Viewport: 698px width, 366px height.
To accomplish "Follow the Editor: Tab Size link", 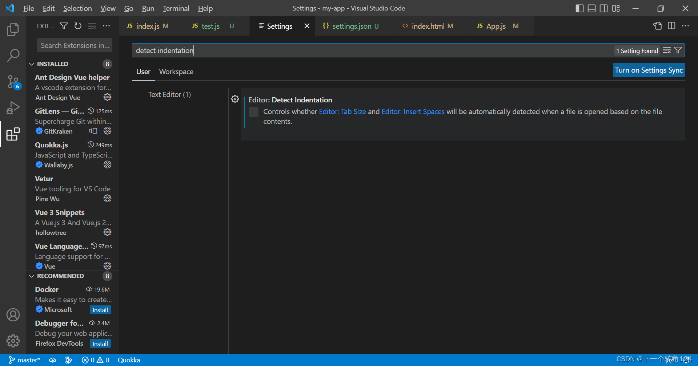I will 342,111.
